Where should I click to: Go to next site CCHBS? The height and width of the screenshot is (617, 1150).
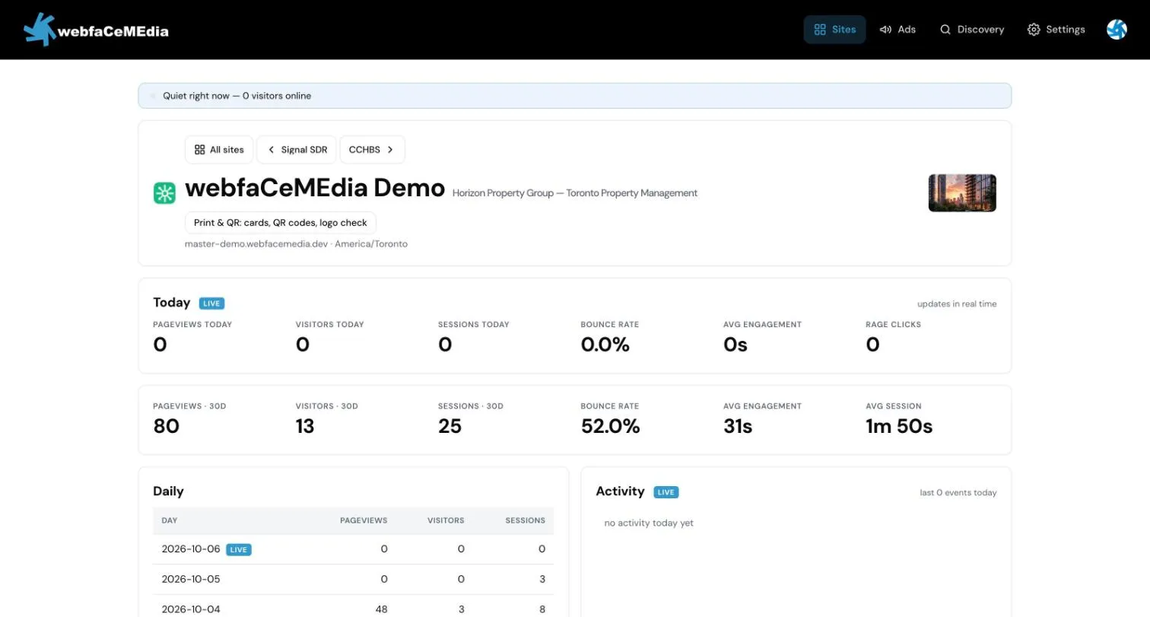click(372, 150)
